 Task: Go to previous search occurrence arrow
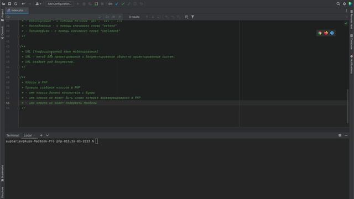click(147, 17)
